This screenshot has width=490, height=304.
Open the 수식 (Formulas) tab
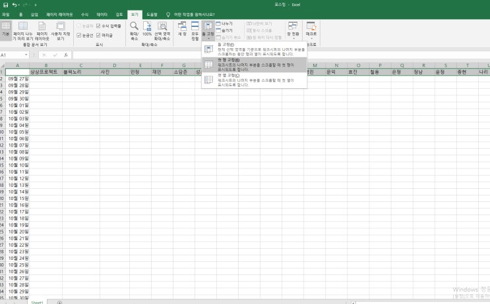coord(84,14)
